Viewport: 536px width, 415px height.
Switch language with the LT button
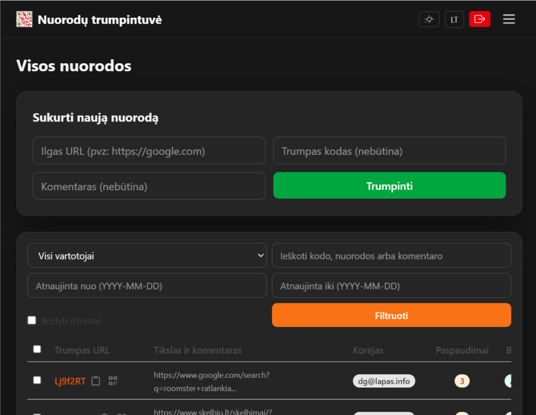click(454, 19)
